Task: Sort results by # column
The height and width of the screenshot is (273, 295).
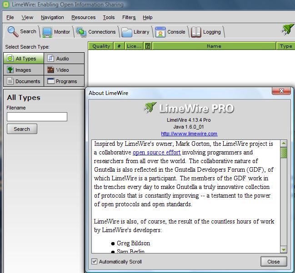Action: [x=119, y=46]
